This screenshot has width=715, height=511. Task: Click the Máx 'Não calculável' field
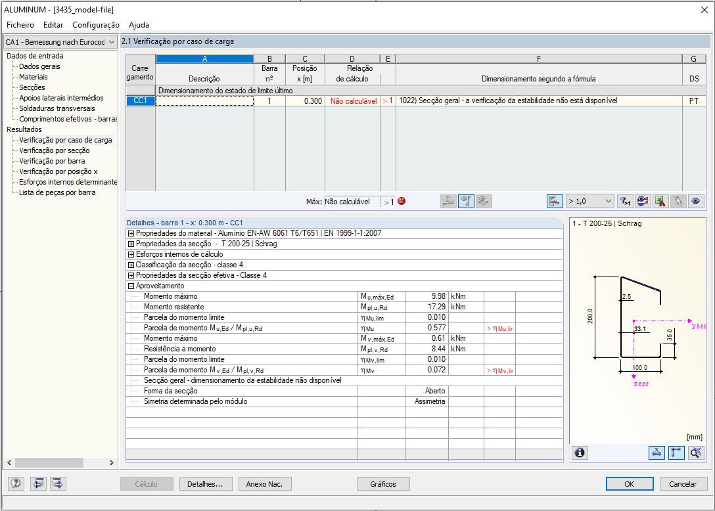tap(352, 202)
